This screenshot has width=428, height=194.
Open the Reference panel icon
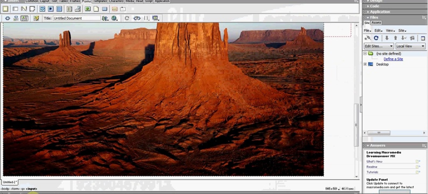click(137, 18)
